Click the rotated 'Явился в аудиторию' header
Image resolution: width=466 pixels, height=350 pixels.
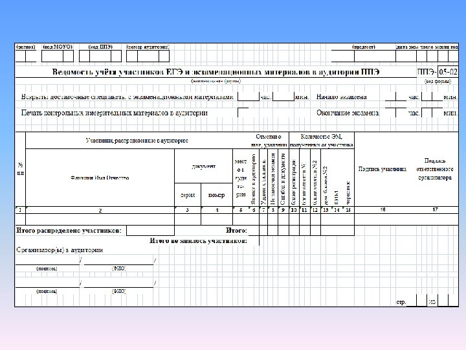click(254, 179)
